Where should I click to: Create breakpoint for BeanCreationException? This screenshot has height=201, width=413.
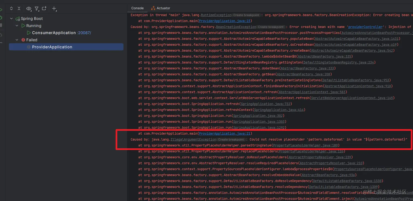tap(270, 27)
